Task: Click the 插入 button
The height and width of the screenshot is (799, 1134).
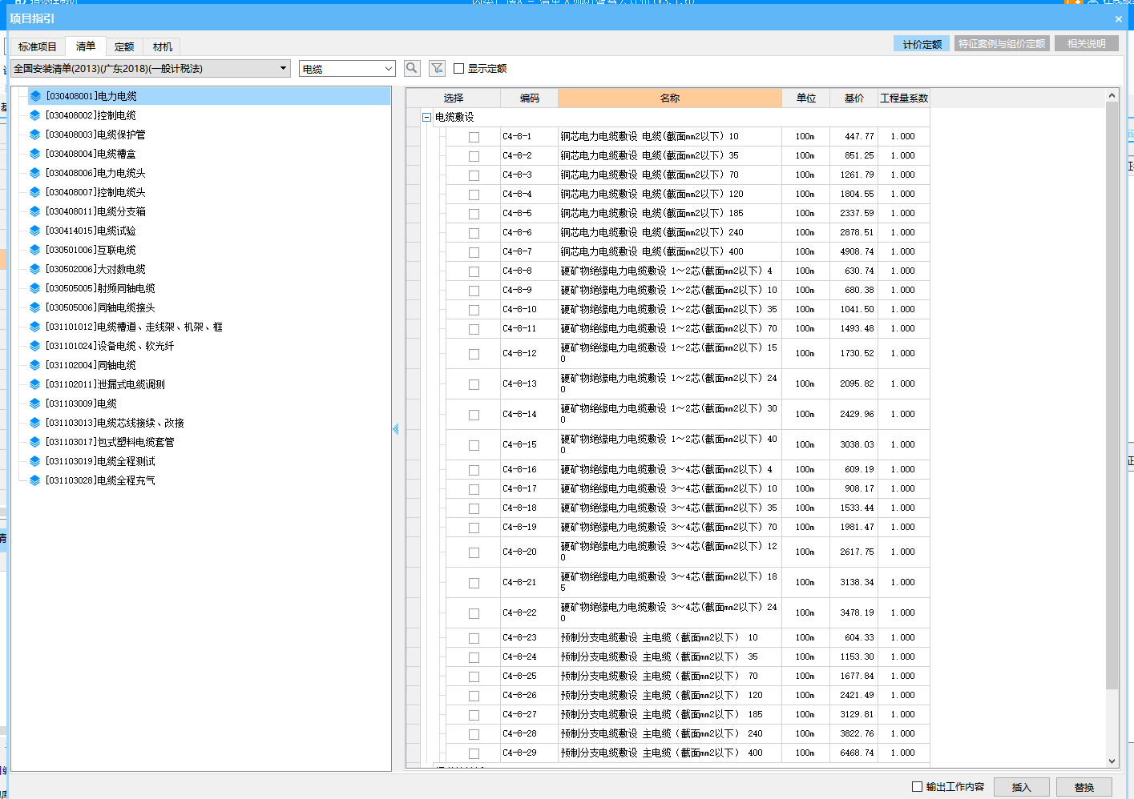Action: [x=1022, y=787]
